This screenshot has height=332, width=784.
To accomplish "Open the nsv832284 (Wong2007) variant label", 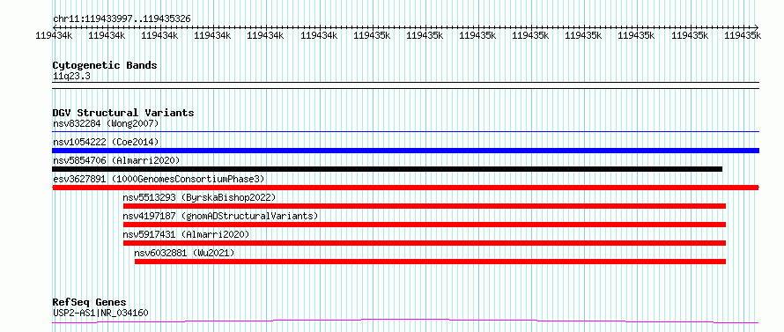I will (106, 123).
